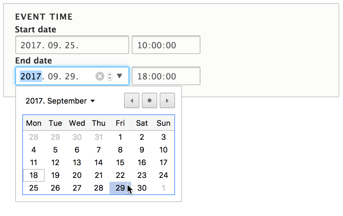Choose September 30 in the calendar
Screen dimensions: 343x216
click(142, 188)
